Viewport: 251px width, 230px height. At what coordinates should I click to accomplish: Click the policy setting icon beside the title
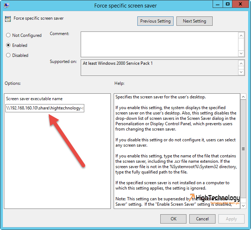click(8, 19)
